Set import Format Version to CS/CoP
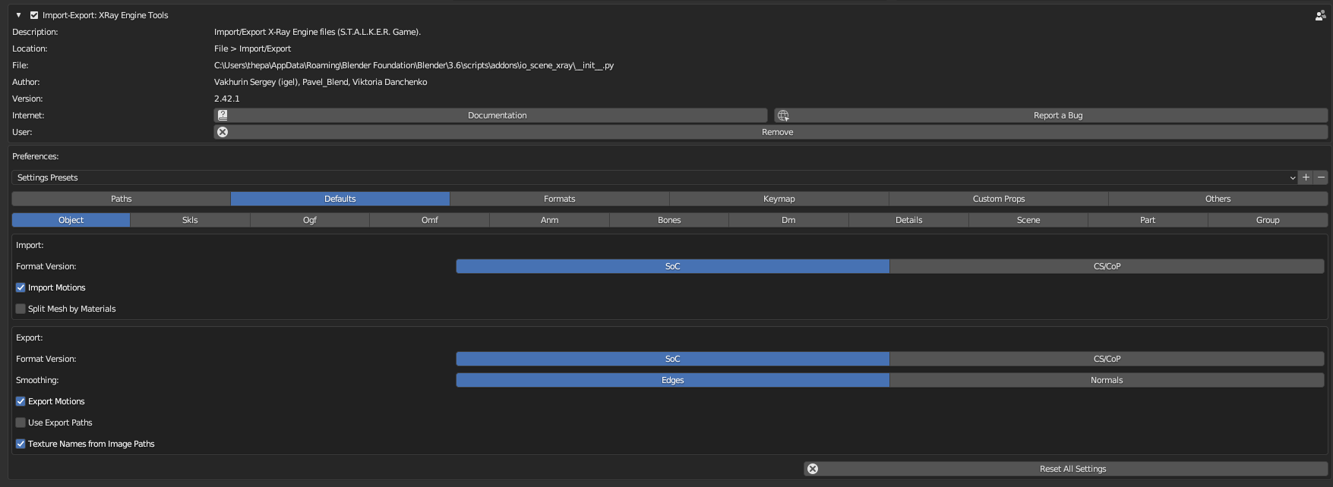This screenshot has height=487, width=1333. (1107, 266)
